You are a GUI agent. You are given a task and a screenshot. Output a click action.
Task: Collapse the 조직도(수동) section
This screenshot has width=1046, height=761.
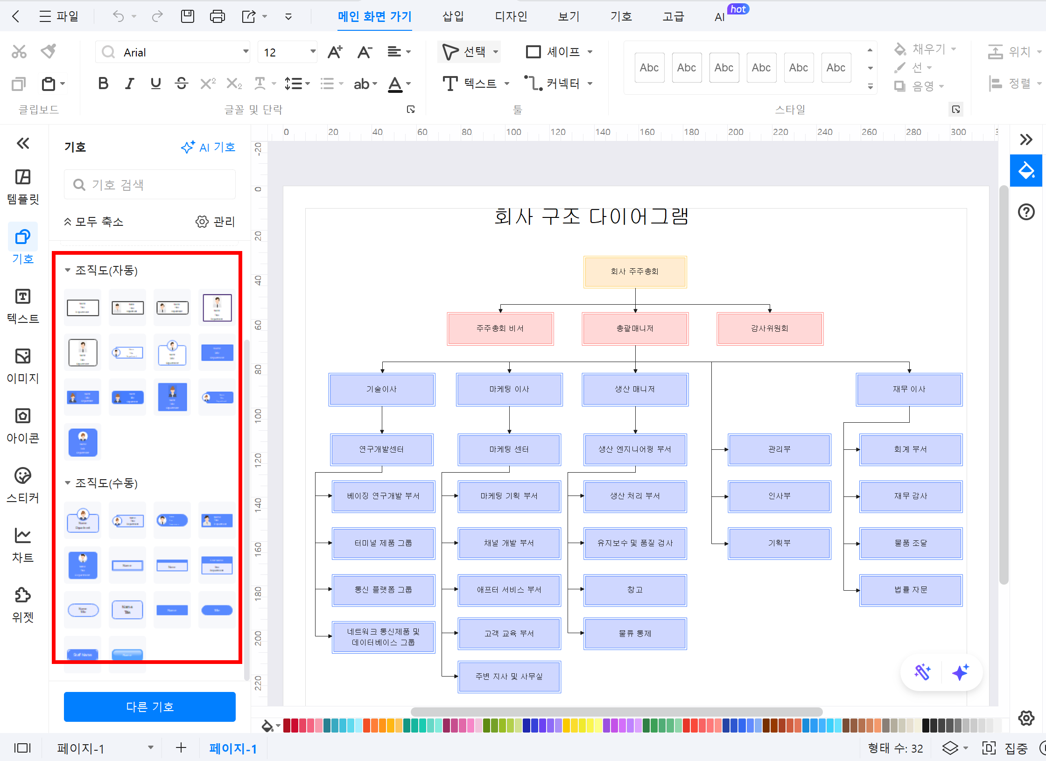(67, 483)
